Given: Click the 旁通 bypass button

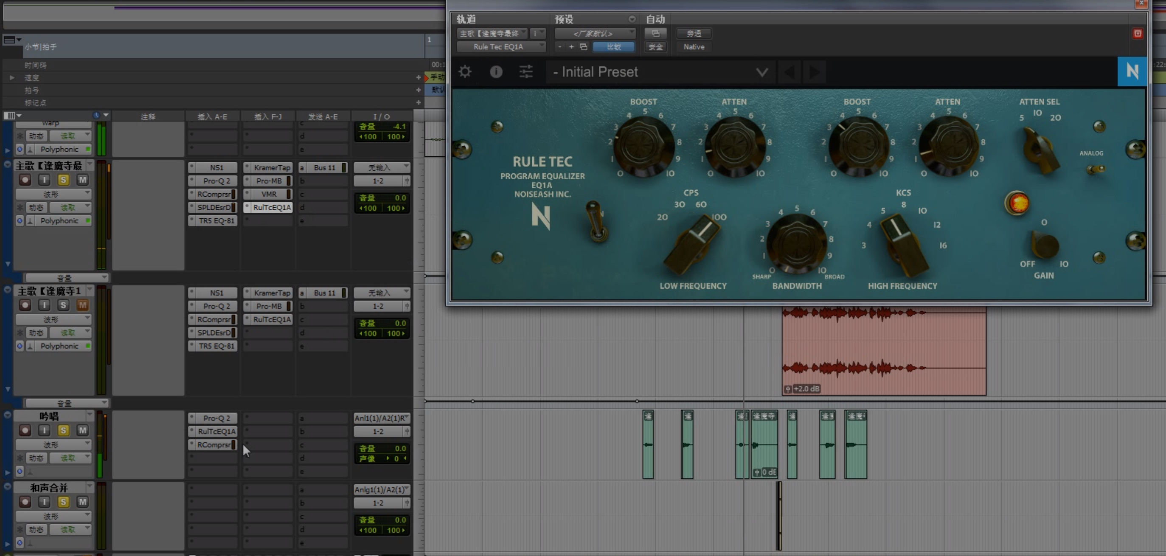Looking at the screenshot, I should 694,34.
